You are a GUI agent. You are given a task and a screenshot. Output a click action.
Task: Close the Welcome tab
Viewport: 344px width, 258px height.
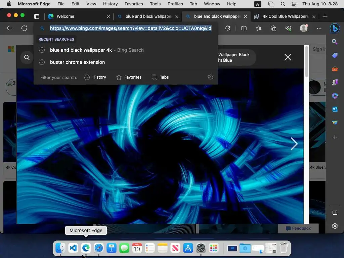108,17
